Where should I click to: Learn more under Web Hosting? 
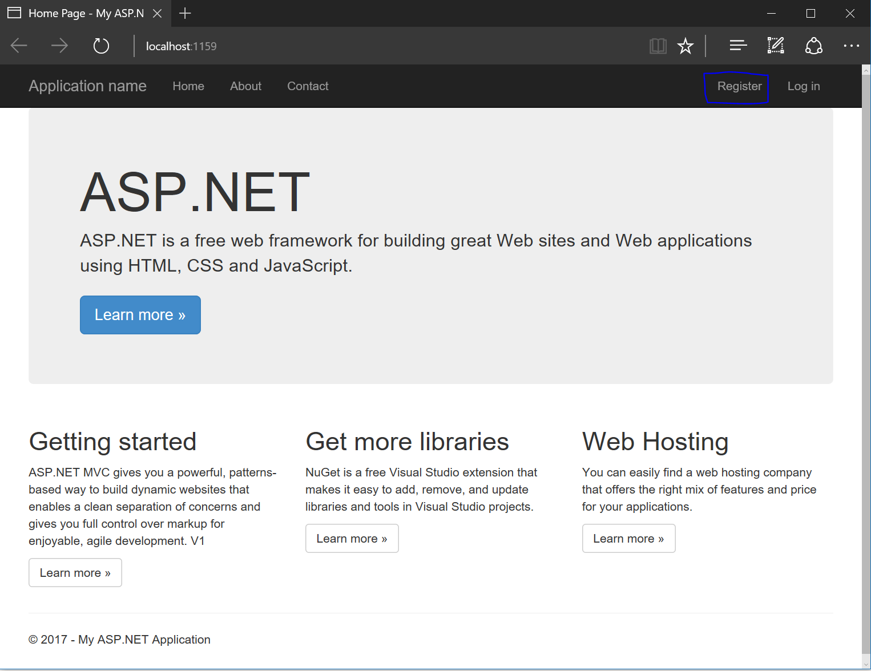pyautogui.click(x=629, y=539)
